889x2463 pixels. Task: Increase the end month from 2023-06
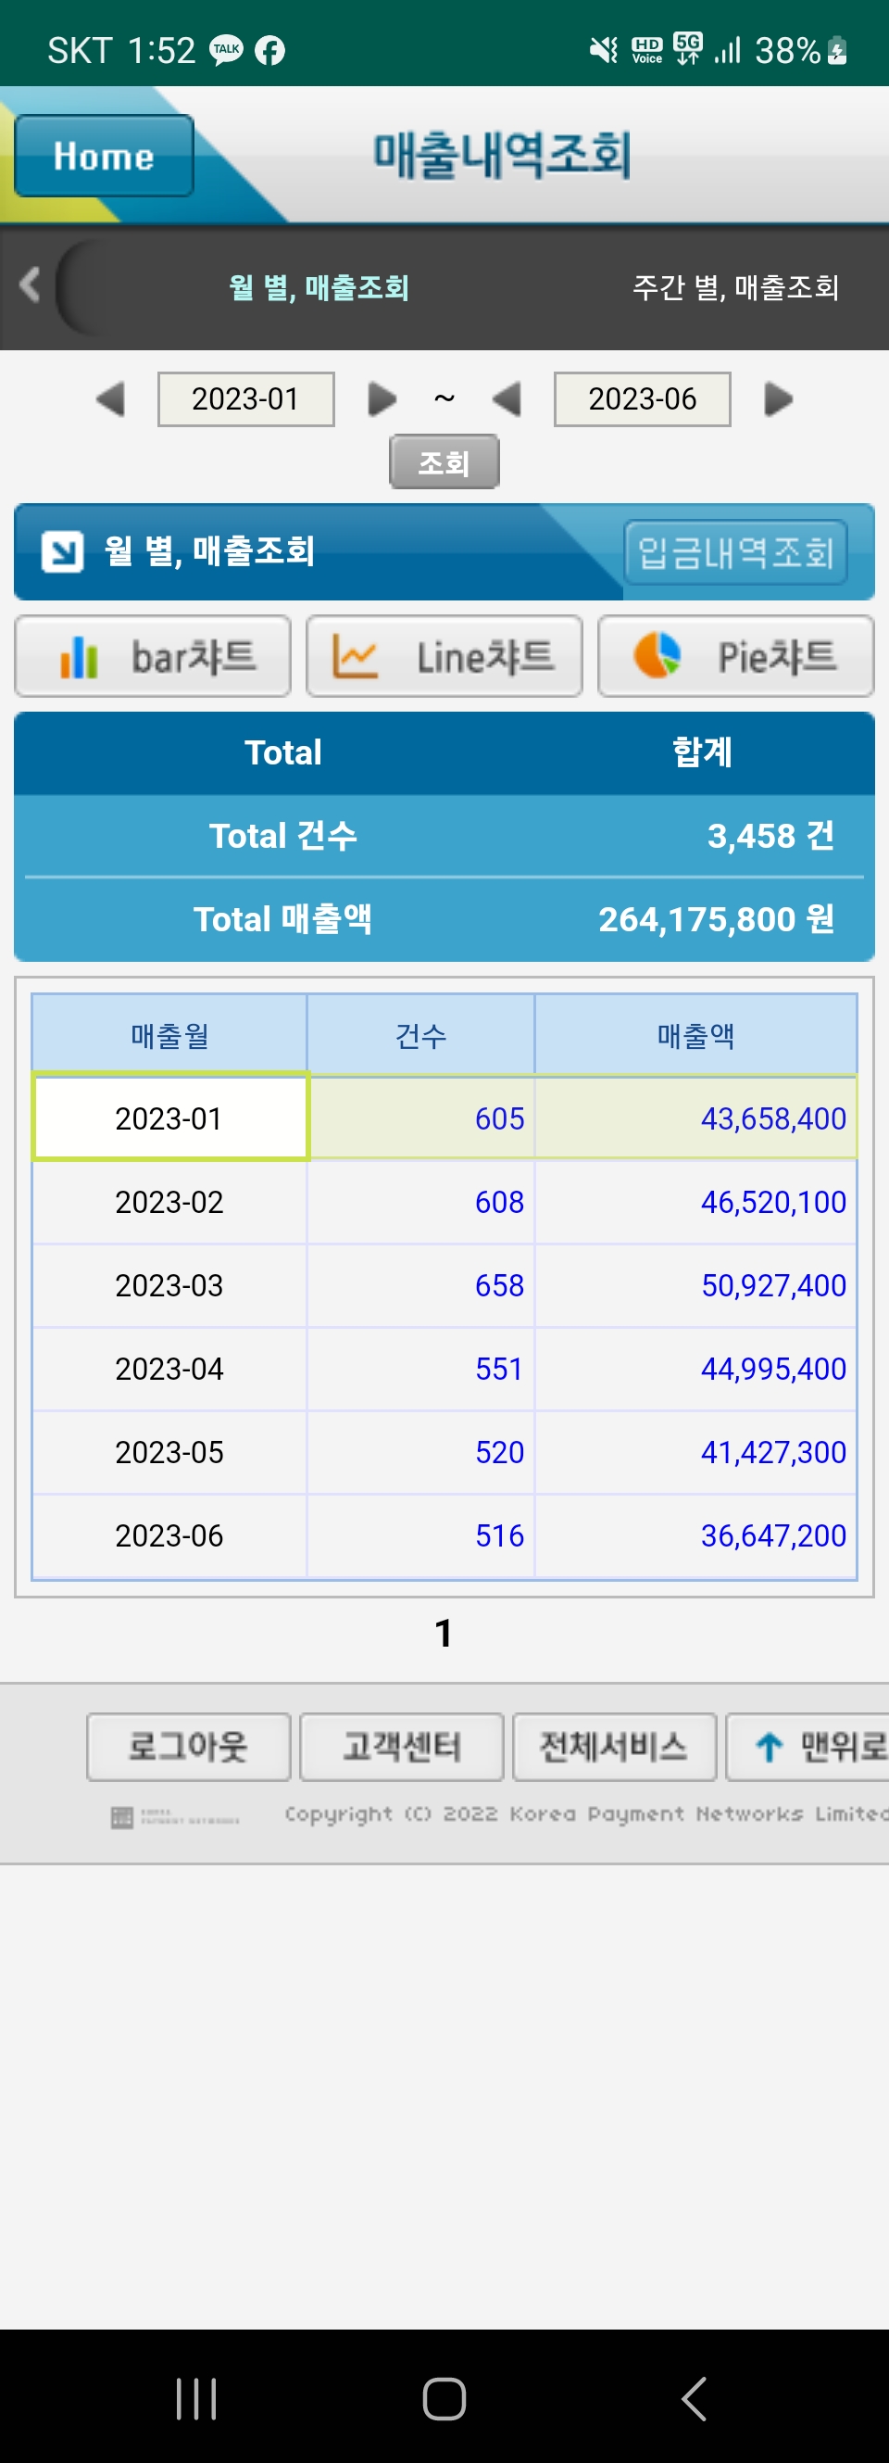pyautogui.click(x=778, y=398)
